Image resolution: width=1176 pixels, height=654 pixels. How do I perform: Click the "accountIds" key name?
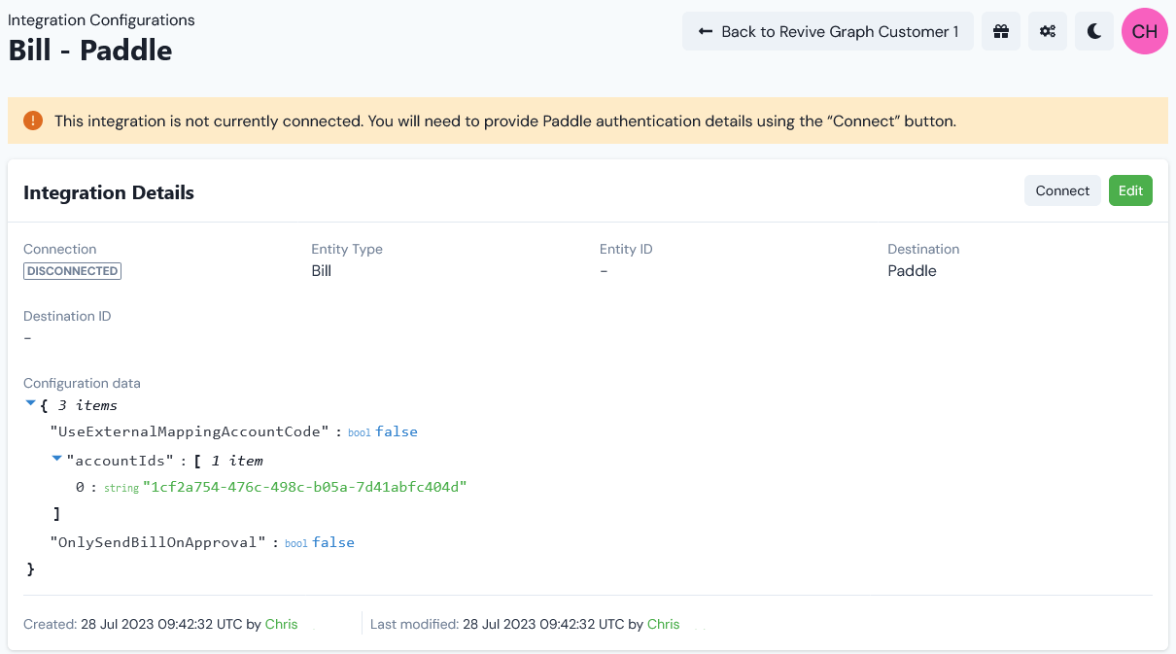pos(121,460)
